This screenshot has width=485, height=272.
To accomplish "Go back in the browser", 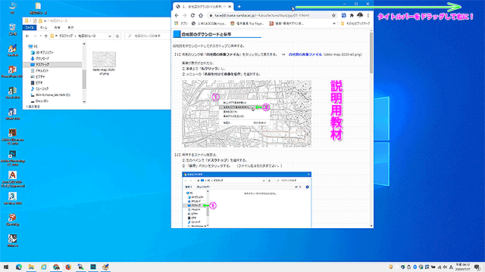I will point(177,15).
